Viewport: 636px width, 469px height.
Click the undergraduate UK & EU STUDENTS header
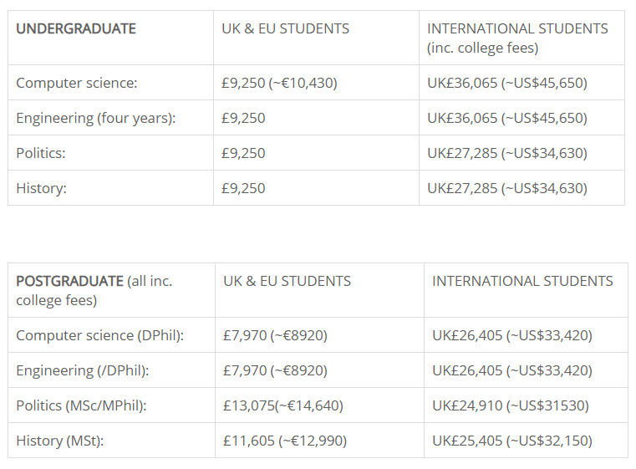(285, 28)
